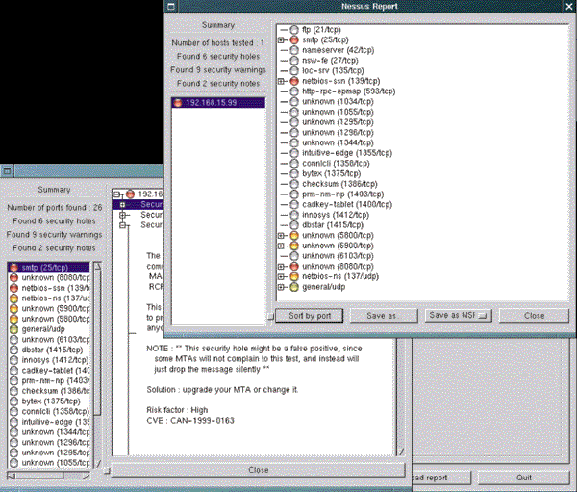Open the Save as NSR dropdown
577x492 pixels.
(x=460, y=315)
